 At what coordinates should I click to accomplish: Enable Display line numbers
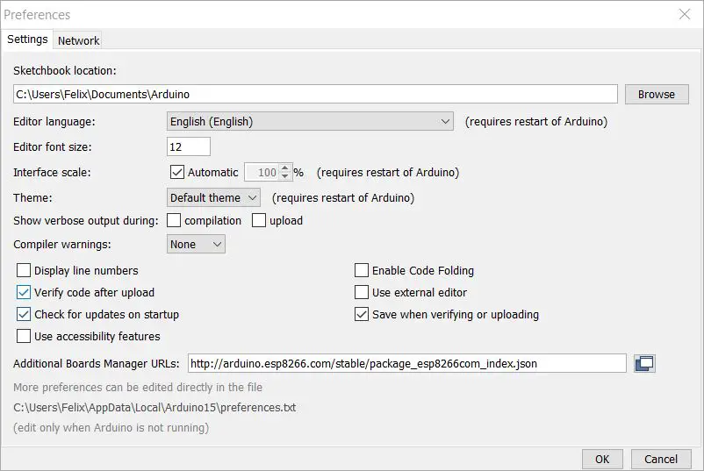pos(24,270)
